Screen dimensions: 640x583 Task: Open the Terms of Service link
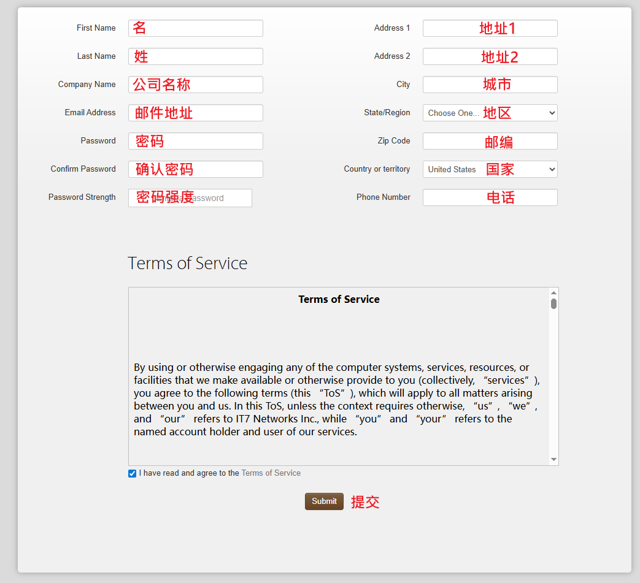271,473
